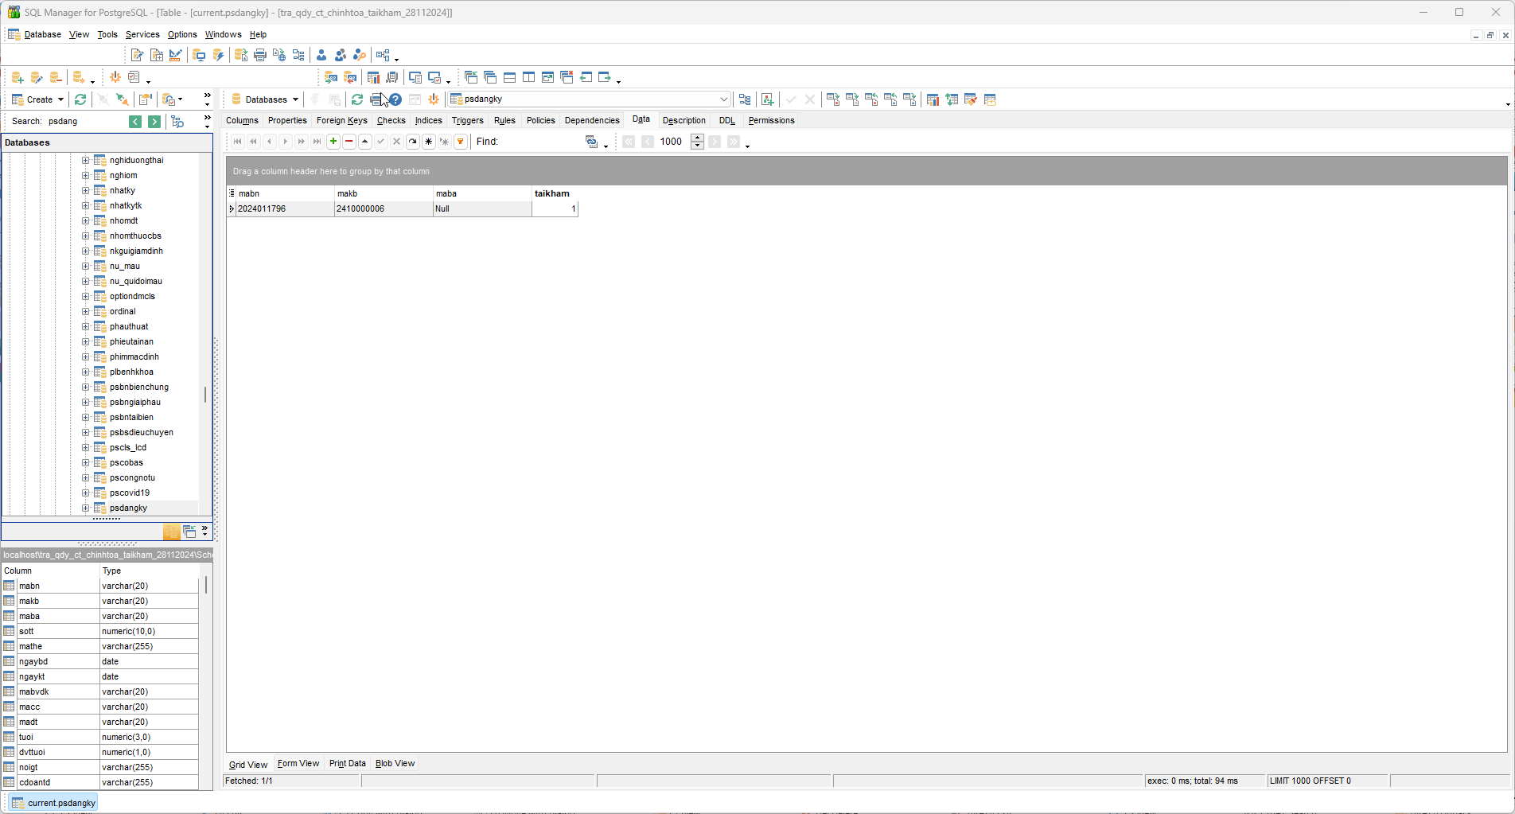Image resolution: width=1515 pixels, height=814 pixels.
Task: Switch to the Columns tab
Action: (x=242, y=120)
